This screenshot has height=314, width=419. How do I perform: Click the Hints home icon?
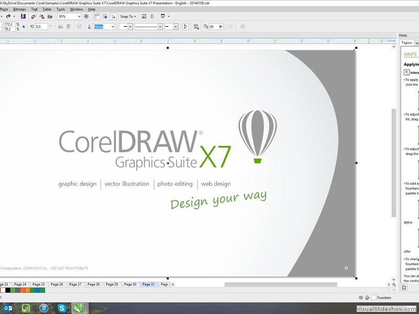(404, 287)
